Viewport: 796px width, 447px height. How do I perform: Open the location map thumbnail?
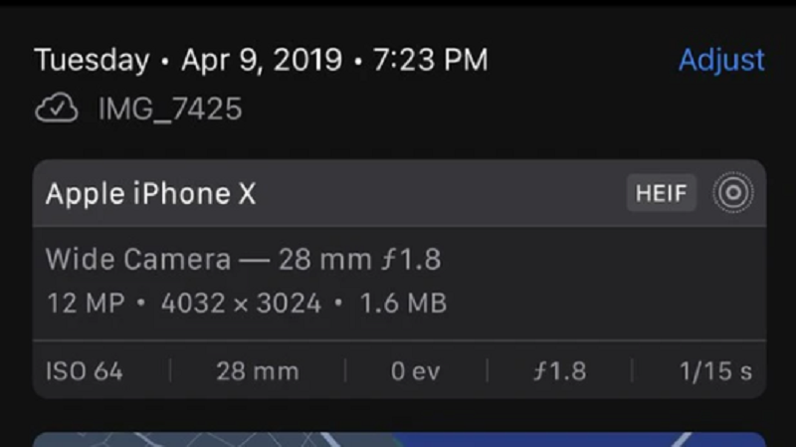pos(399,440)
